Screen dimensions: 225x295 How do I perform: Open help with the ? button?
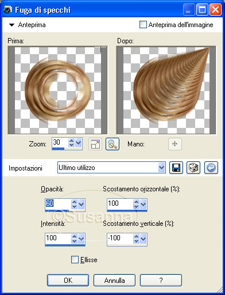pos(161,281)
